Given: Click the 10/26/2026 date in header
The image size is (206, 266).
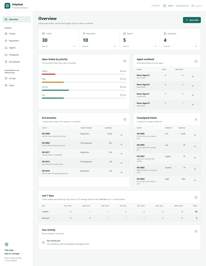Looking at the screenshot, I should click(x=155, y=6).
